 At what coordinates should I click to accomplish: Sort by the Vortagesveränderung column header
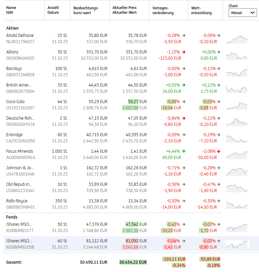[x=163, y=10]
